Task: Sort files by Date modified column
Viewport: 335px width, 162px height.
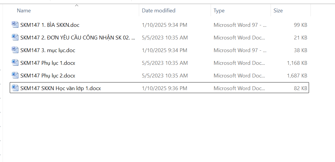Action: pos(159,10)
